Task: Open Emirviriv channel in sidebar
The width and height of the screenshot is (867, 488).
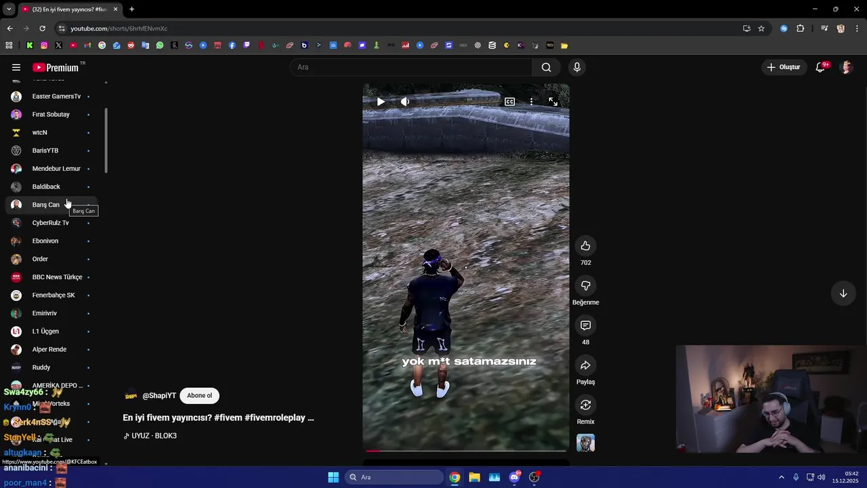Action: [53, 313]
